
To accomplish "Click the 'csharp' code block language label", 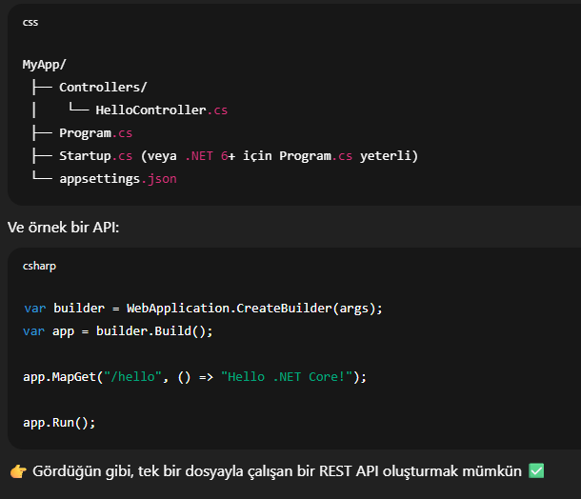I will pyautogui.click(x=39, y=266).
